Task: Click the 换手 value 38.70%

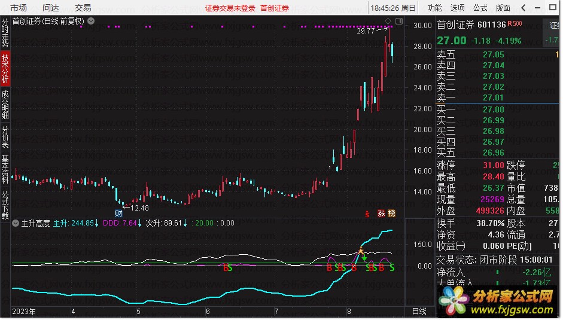Action: 491,223
